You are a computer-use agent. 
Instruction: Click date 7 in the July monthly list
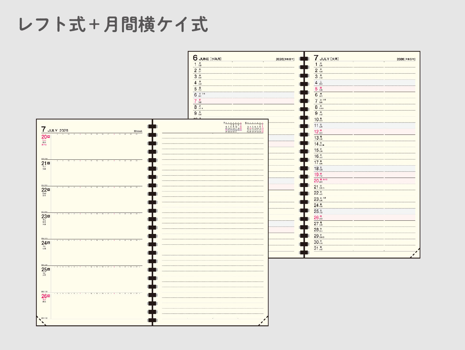316,101
